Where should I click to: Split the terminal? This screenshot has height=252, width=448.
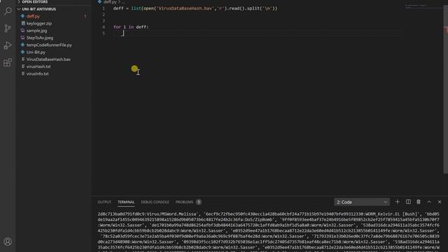tap(408, 202)
